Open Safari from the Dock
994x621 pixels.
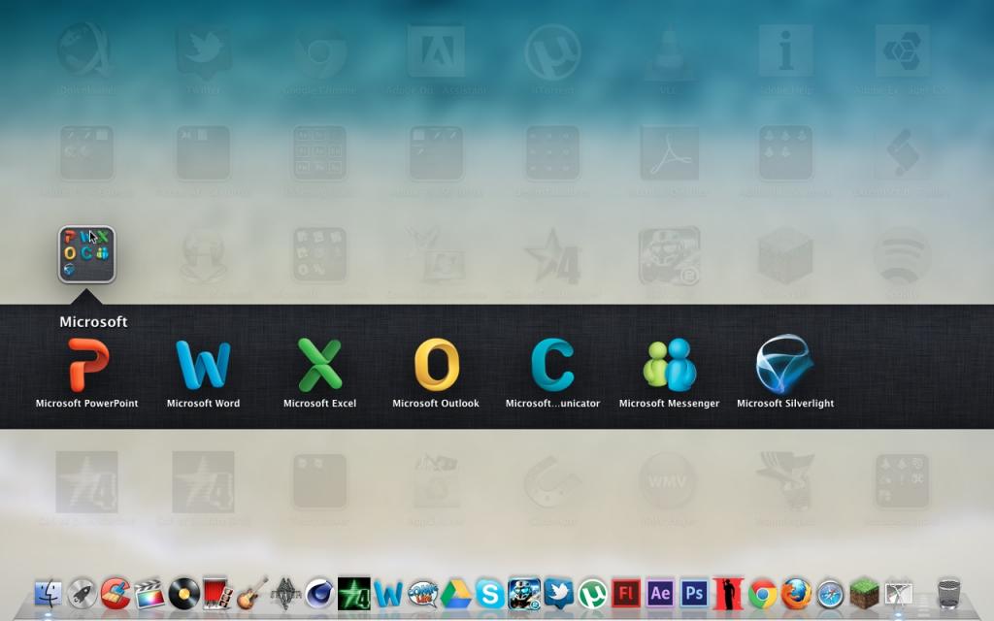(830, 594)
